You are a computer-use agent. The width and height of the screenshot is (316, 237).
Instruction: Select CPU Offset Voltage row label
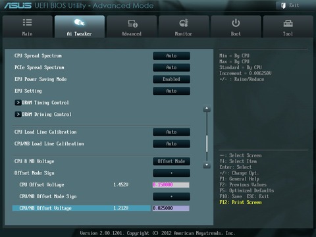41,185
